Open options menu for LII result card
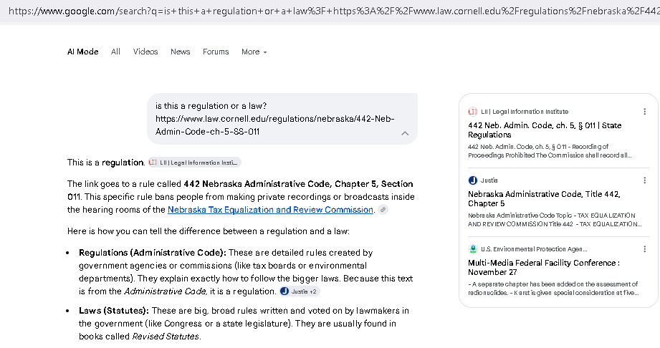The image size is (660, 348). pyautogui.click(x=644, y=112)
